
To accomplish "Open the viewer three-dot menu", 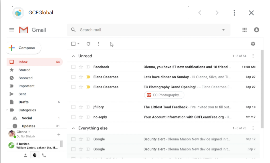I will pyautogui.click(x=234, y=13).
